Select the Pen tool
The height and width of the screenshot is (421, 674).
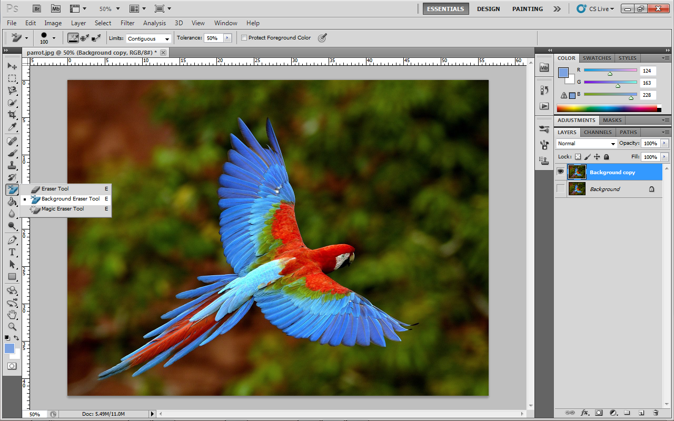(12, 240)
